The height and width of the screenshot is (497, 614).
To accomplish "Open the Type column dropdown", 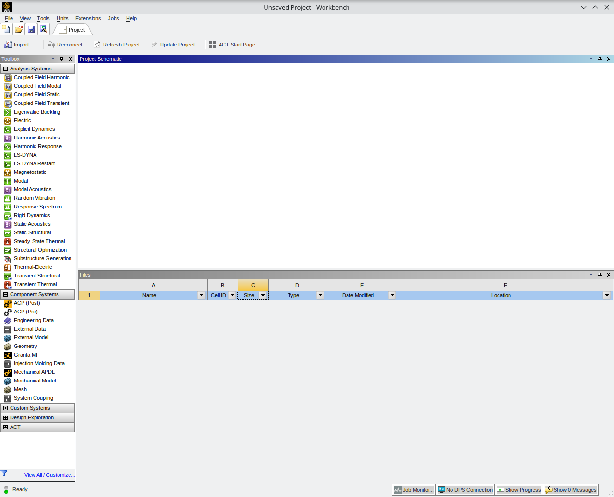I will [320, 296].
